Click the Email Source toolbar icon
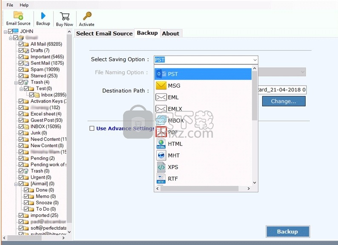 (18, 16)
